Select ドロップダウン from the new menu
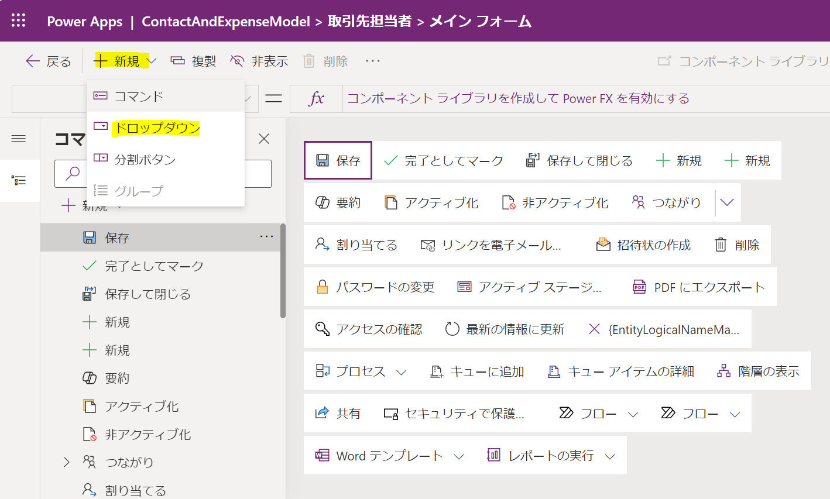The height and width of the screenshot is (499, 830). pos(166,128)
